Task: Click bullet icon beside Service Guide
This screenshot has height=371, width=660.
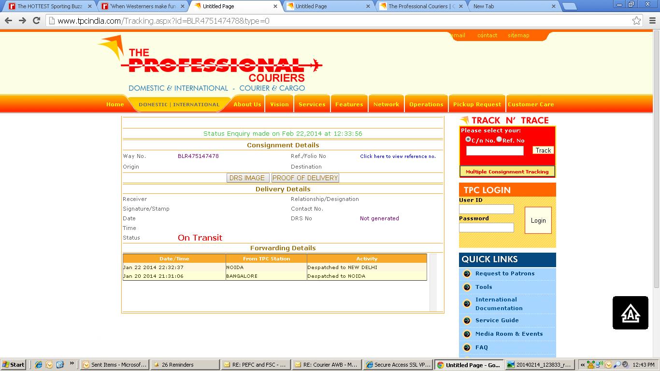Action: click(x=467, y=321)
